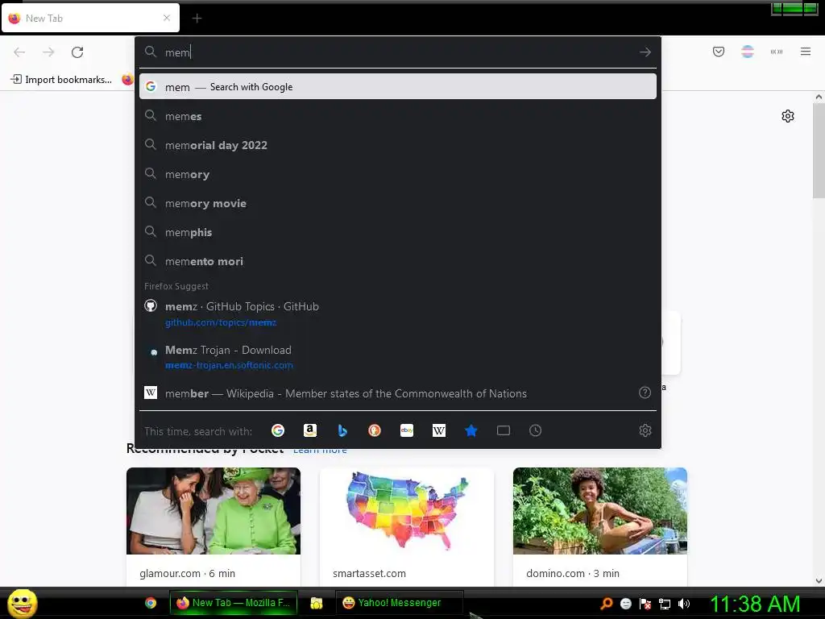825x619 pixels.
Task: Open the domino.com garden story thumbnail
Action: click(599, 510)
